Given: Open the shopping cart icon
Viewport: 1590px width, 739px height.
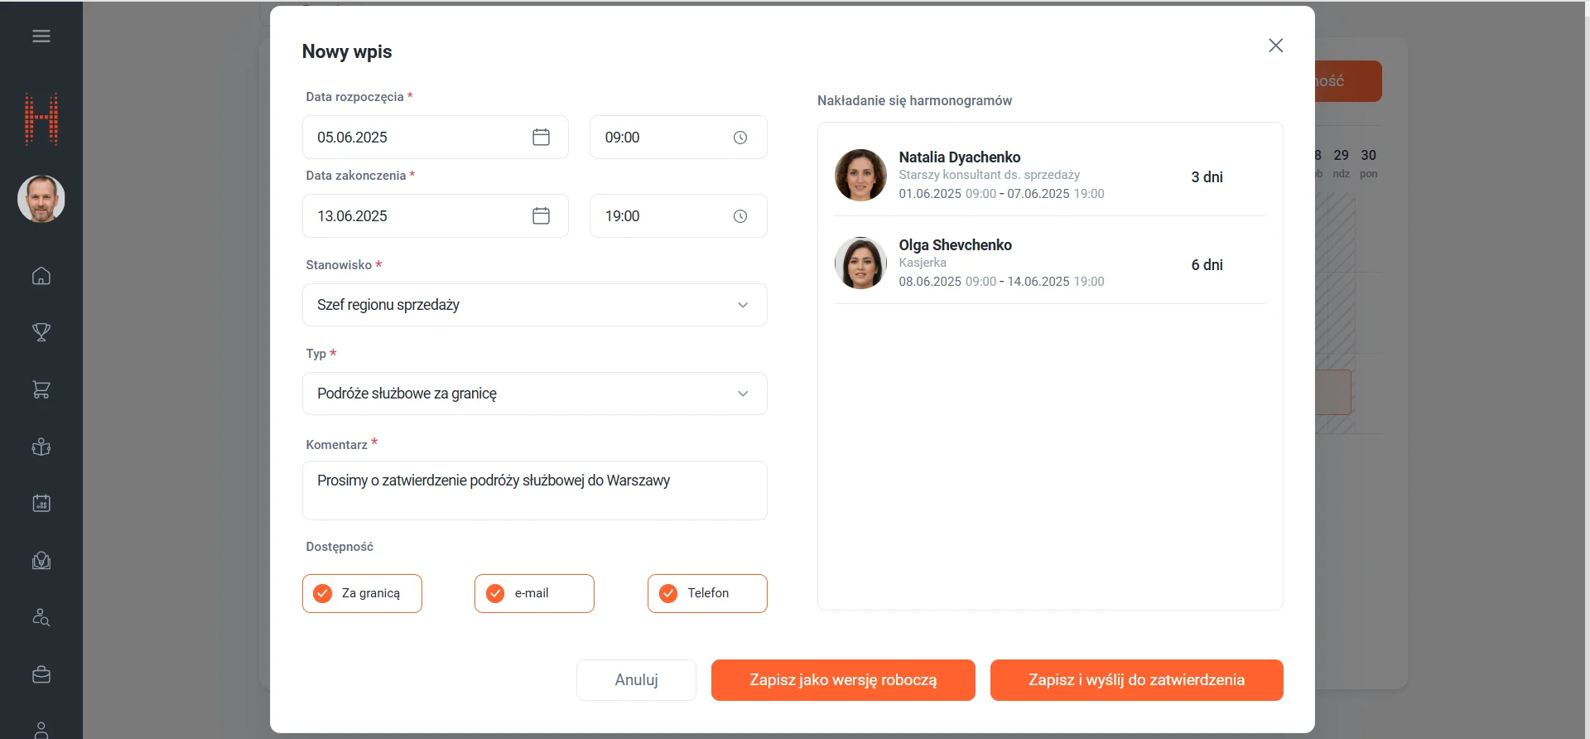Looking at the screenshot, I should tap(41, 389).
